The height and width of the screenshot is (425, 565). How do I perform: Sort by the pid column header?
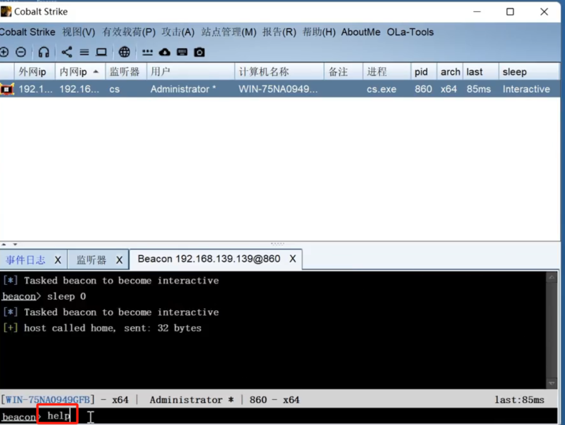click(423, 72)
